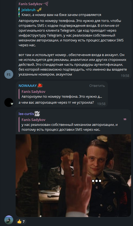The width and height of the screenshot is (133, 226).
Task: Click the checkered emoji beside lee-curtis
Action: (x=37, y=114)
